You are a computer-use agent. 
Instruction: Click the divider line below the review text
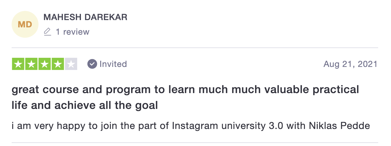click(195, 143)
